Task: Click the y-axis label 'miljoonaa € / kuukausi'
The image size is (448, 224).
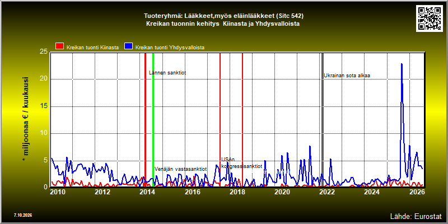Action: point(25,119)
